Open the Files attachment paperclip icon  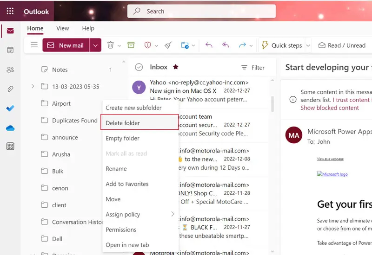tap(10, 89)
